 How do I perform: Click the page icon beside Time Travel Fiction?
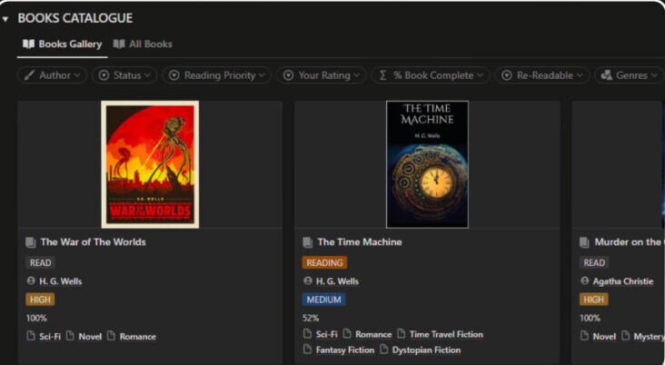[x=402, y=334]
